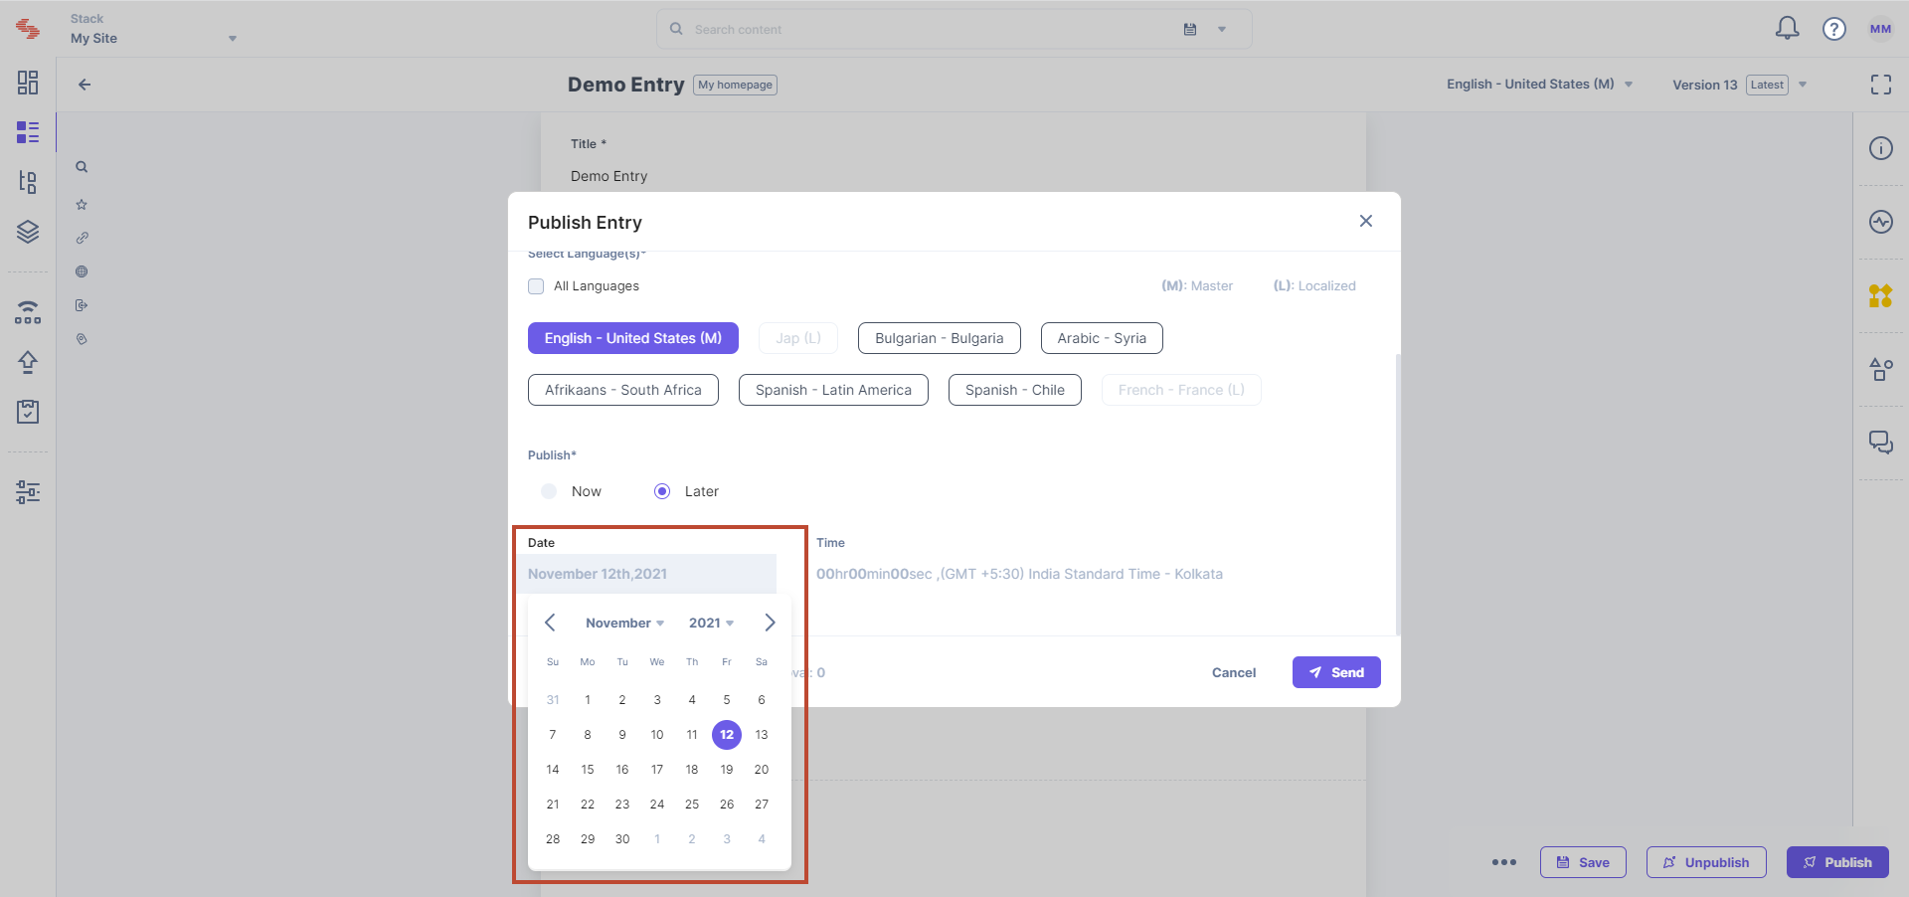The image size is (1909, 897).
Task: Click the Date input field
Action: pos(646,574)
